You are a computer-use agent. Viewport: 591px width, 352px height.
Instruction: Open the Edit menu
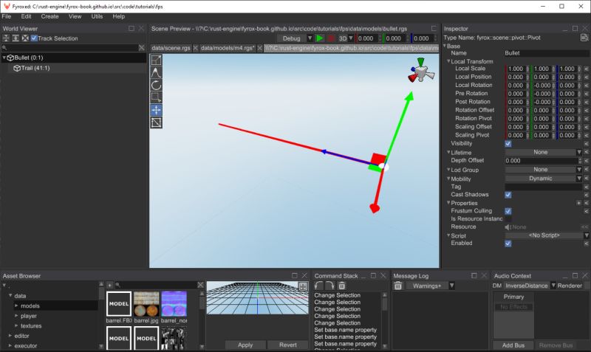tap(26, 16)
